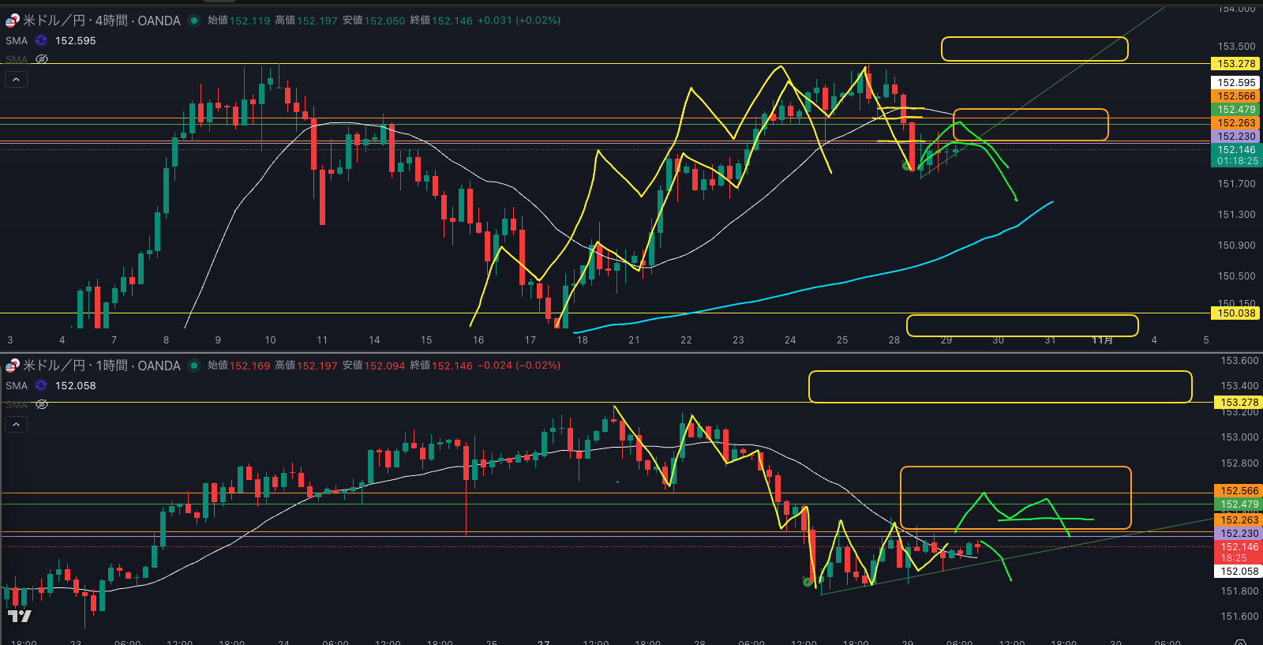Click the currency flag icon on 4時間 chart
Viewport: 1263px width, 645px height.
coord(13,21)
